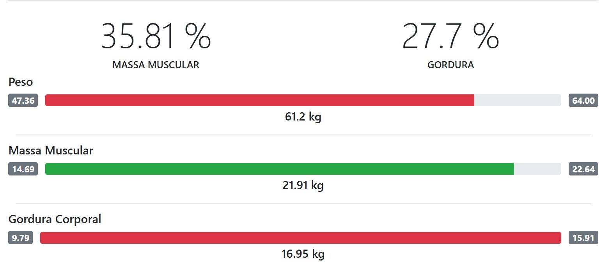Click the 35.81 % muscle mass figure

tap(156, 36)
